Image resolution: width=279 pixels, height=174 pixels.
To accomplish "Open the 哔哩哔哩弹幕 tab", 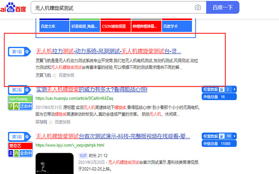I will coord(146,26).
